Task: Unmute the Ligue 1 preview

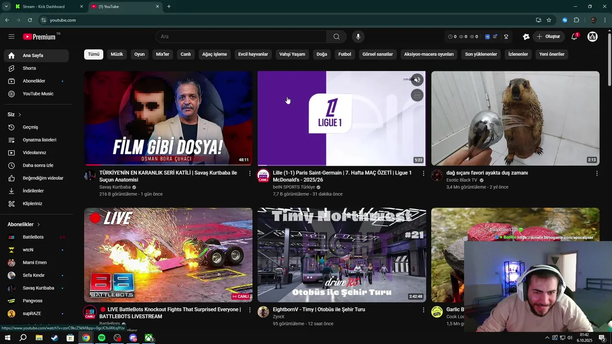Action: [417, 80]
